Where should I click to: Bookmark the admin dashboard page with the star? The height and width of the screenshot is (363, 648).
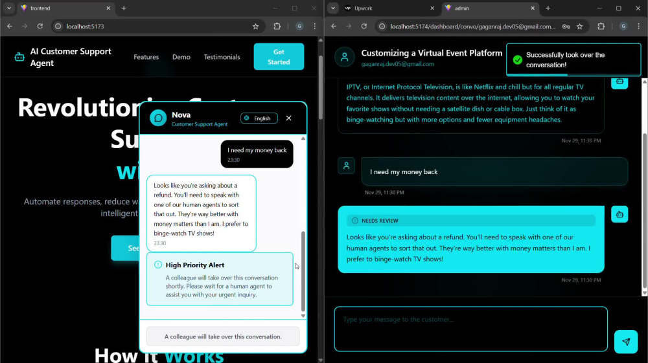579,27
